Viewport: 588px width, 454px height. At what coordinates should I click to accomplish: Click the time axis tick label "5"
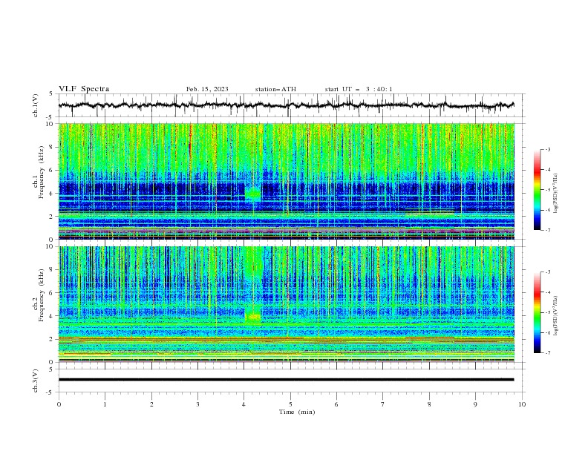(290, 404)
